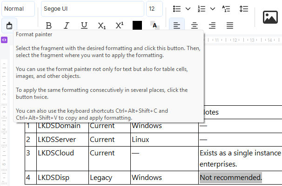The width and height of the screenshot is (282, 186).
Task: Expand numbered list style options
Action: [213, 9]
